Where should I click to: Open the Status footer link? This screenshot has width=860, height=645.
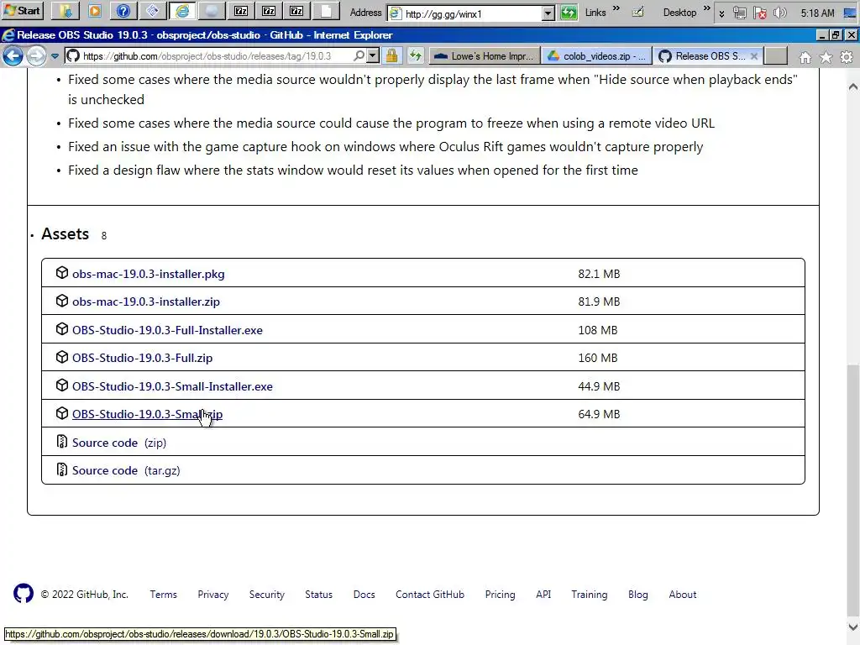[318, 595]
